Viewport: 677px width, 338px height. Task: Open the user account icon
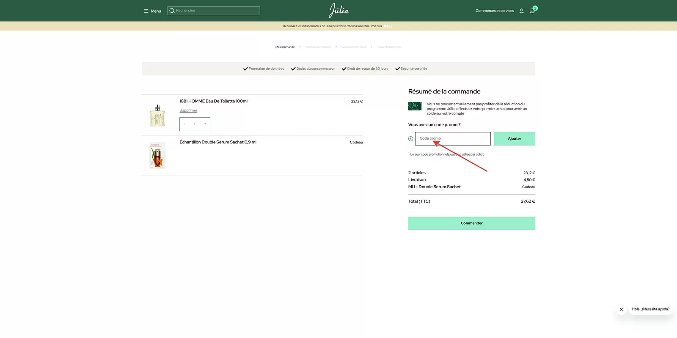pos(522,11)
